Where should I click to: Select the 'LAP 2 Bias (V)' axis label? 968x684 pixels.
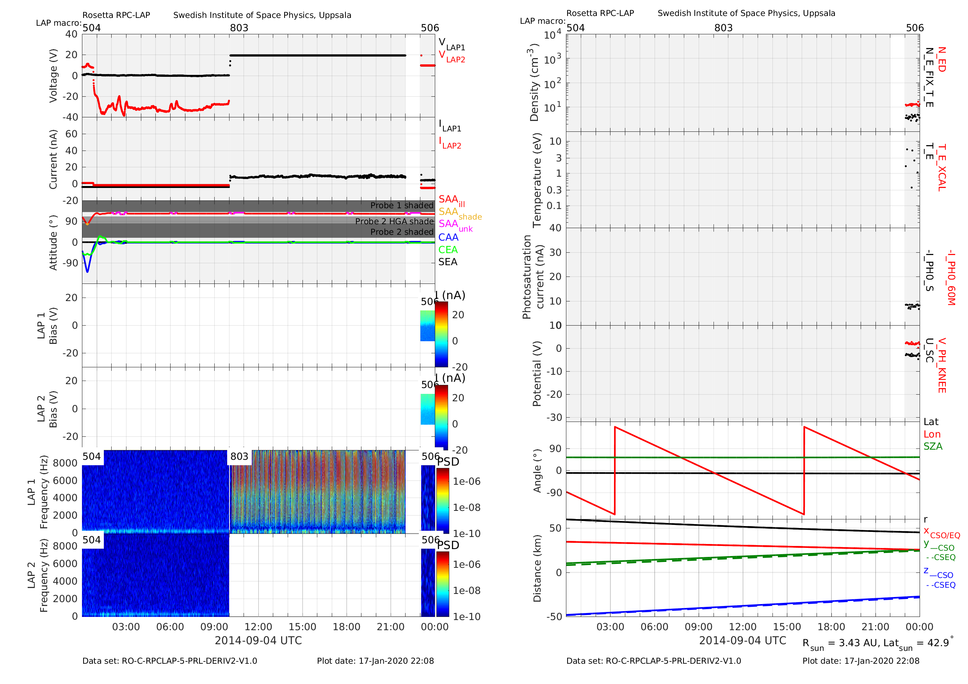47,409
